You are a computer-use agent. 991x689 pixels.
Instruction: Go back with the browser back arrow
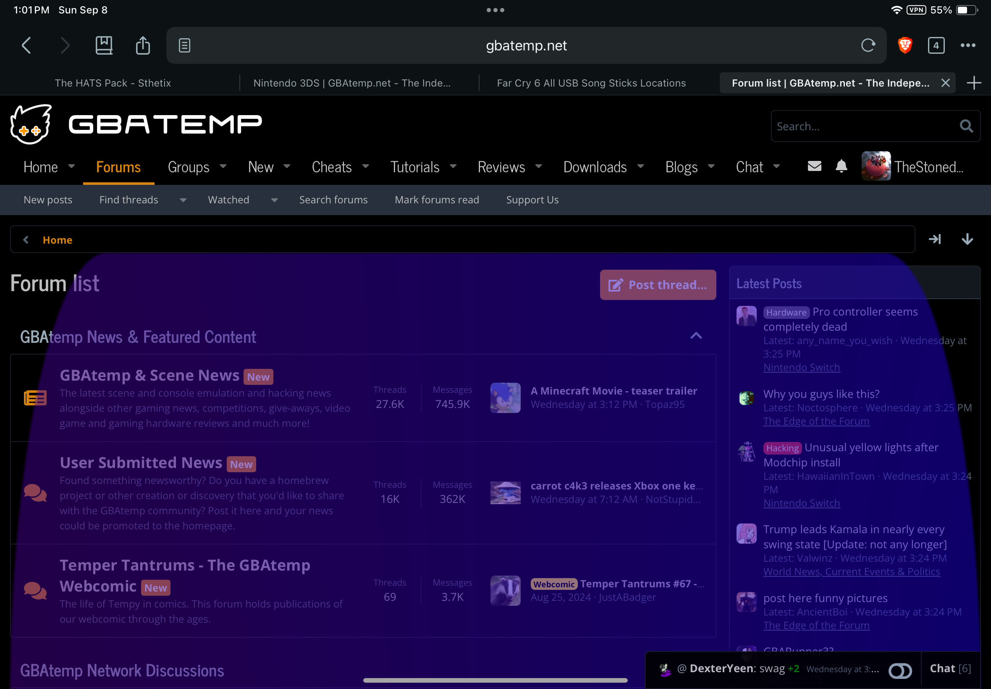(26, 45)
